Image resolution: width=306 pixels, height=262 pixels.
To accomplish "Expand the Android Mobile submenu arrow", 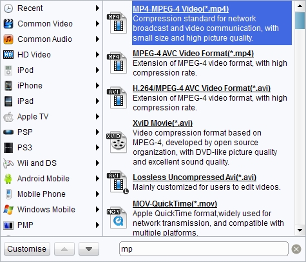I will coord(97,179).
